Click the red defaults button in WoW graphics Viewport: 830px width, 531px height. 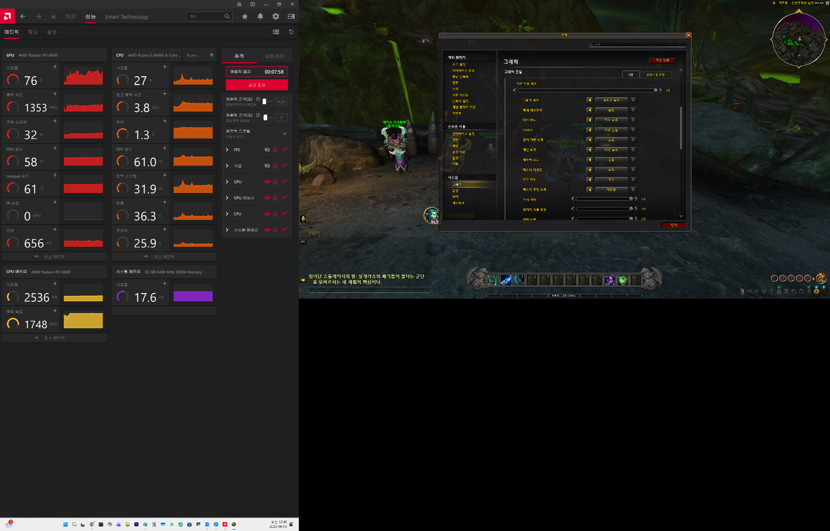[x=662, y=61]
